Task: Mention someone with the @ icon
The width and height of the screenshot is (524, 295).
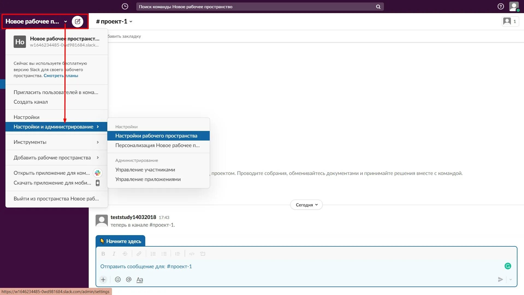Action: tap(129, 279)
